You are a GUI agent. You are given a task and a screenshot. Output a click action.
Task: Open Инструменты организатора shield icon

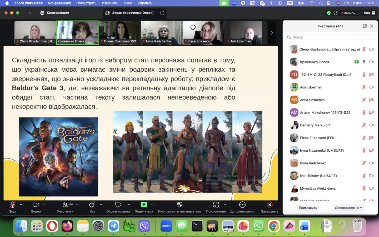(180, 205)
